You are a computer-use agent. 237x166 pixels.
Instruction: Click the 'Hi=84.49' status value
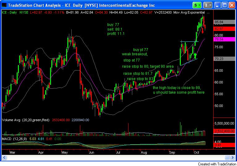[116, 12]
